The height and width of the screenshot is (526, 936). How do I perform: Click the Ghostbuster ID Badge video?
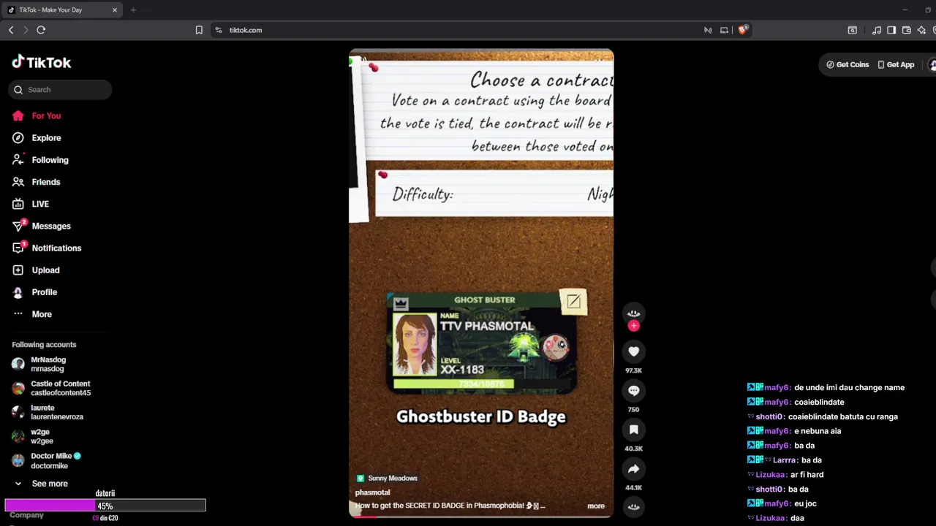point(481,283)
